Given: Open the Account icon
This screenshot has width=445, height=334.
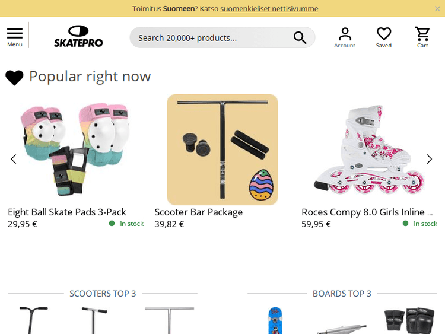Looking at the screenshot, I should pos(345,37).
